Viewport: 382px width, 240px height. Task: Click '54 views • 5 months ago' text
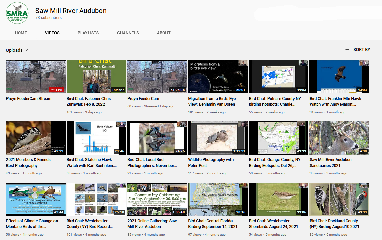tap(268, 235)
